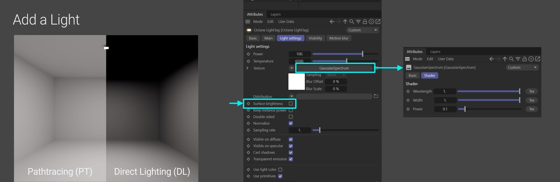Image resolution: width=560 pixels, height=182 pixels.
Task: Click Wavelength keyframe diamond
Action: (x=408, y=91)
